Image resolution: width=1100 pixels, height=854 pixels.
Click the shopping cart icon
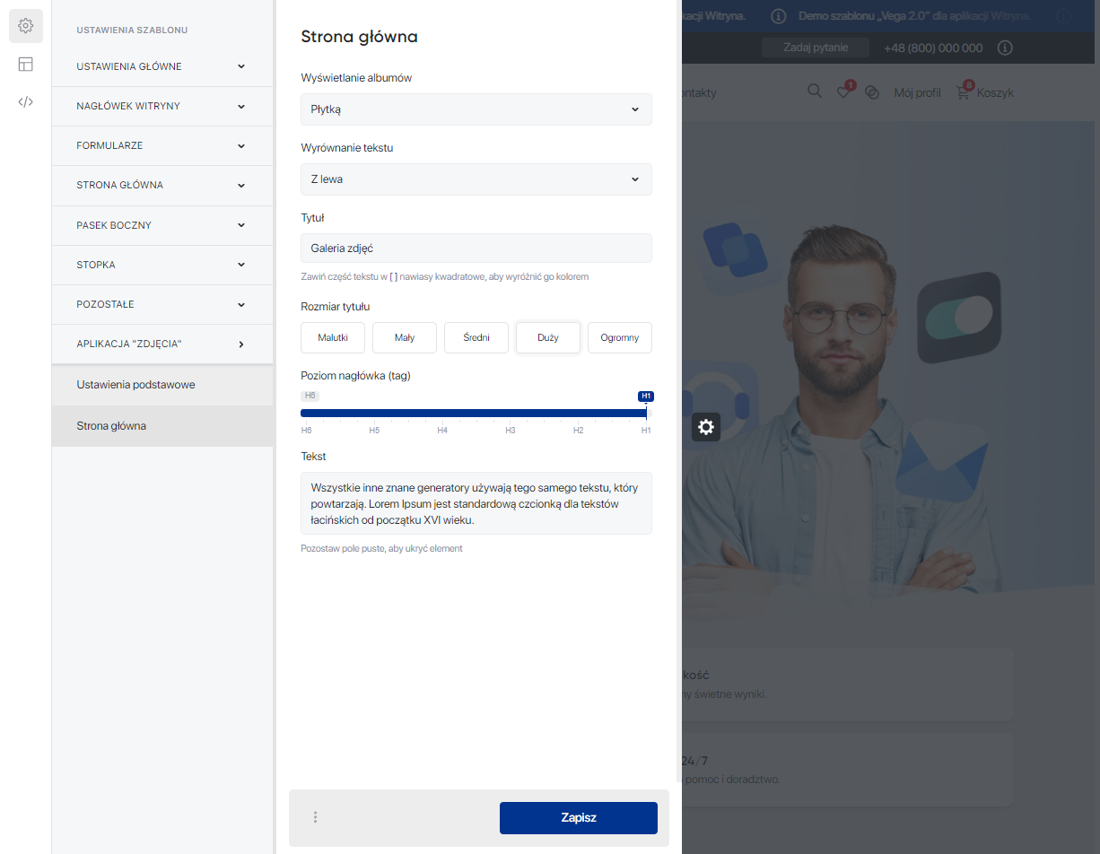click(964, 92)
